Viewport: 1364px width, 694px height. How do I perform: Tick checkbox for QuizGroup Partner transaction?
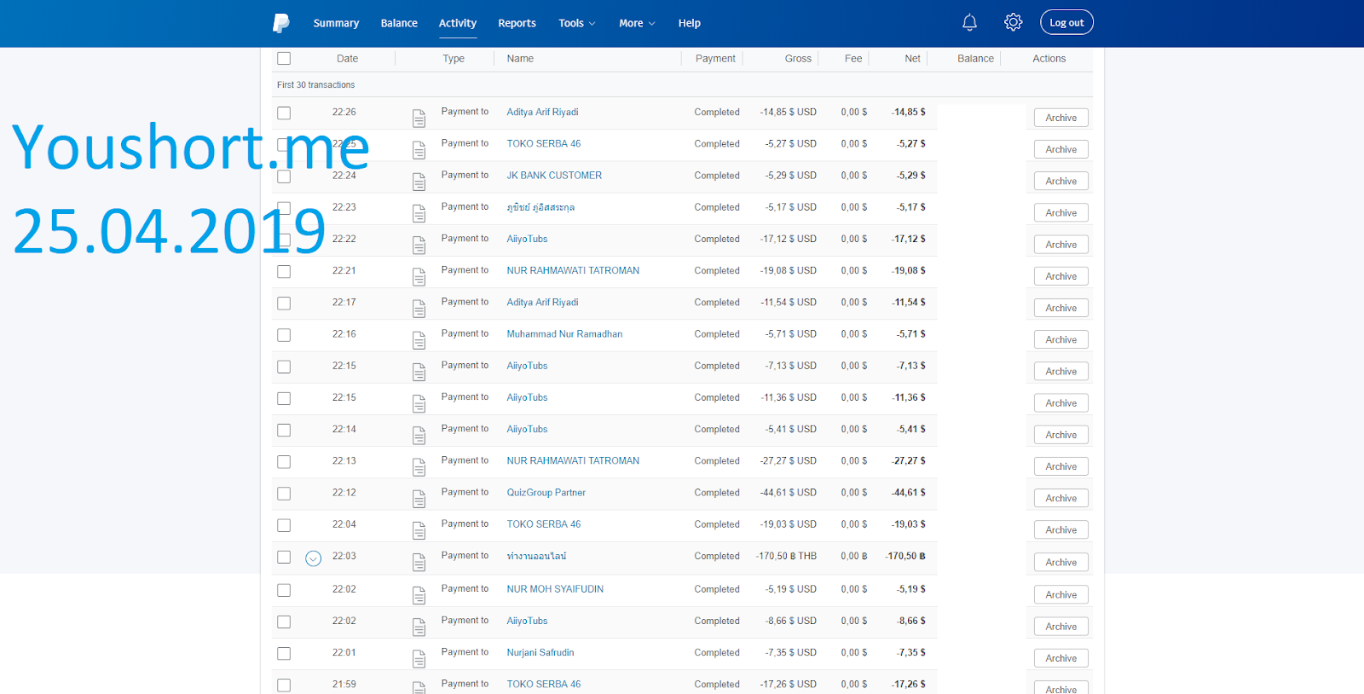(x=284, y=494)
